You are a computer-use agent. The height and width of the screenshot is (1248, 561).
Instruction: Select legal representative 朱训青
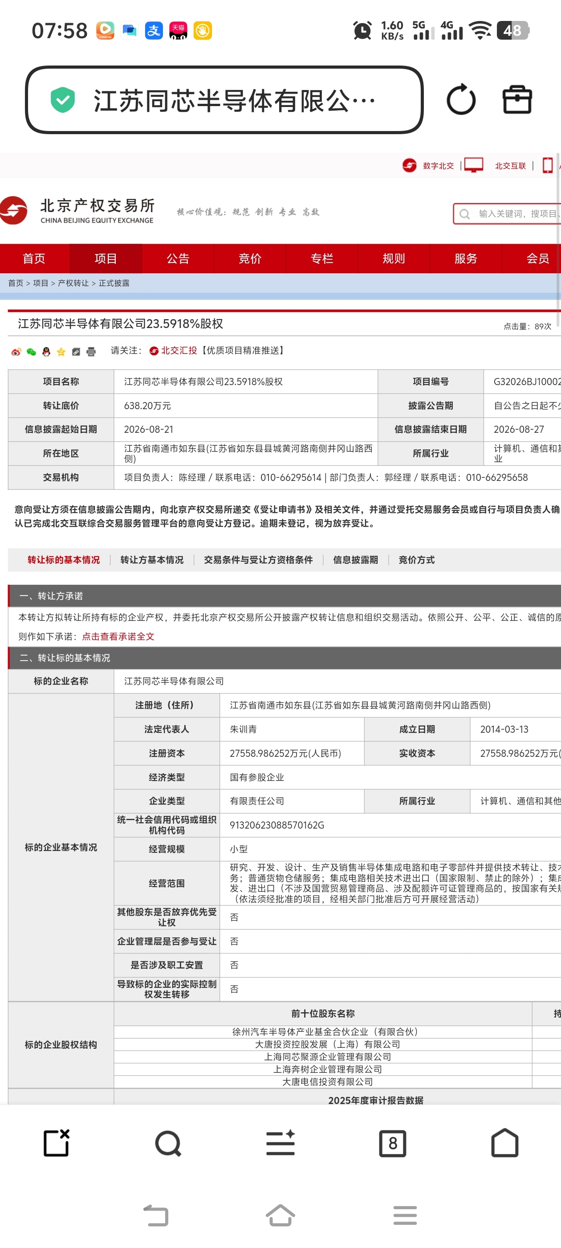coord(244,729)
